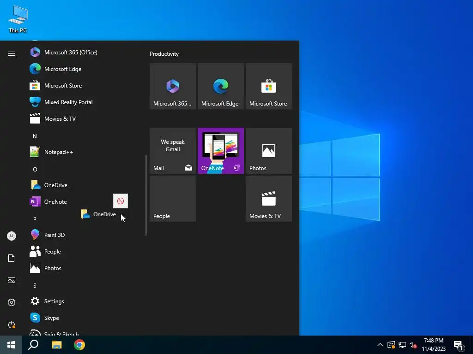This screenshot has height=354, width=473.
Task: Click the Microsoft Store tile
Action: [269, 86]
